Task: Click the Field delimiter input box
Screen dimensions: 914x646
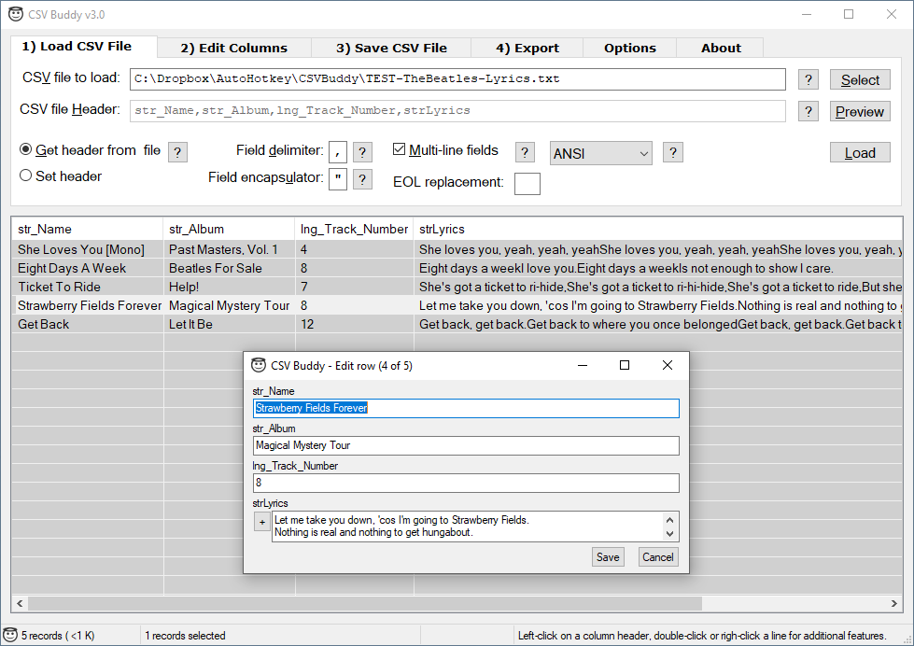Action: 338,152
